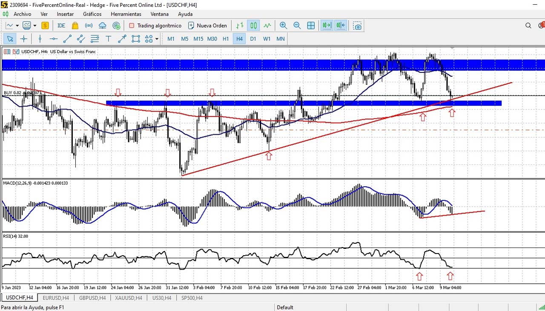Open the Archivo menu
Viewport: 545px width, 311px height.
22,14
